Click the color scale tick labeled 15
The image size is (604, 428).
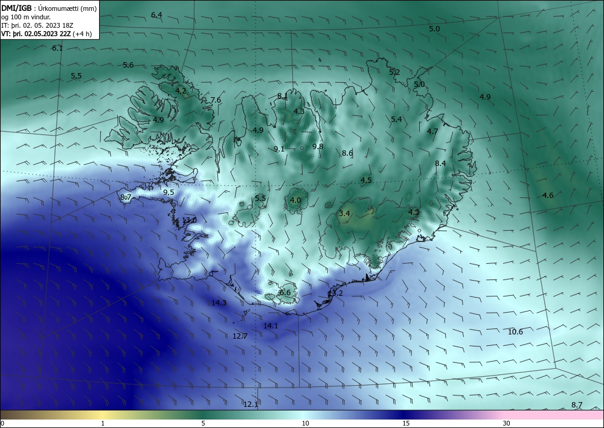click(406, 423)
